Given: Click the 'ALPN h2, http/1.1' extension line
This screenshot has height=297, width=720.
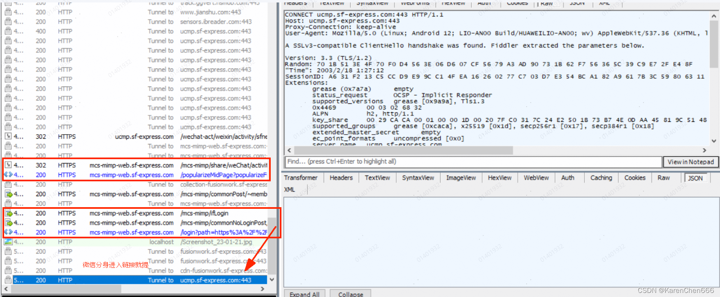Looking at the screenshot, I should pyautogui.click(x=363, y=114).
